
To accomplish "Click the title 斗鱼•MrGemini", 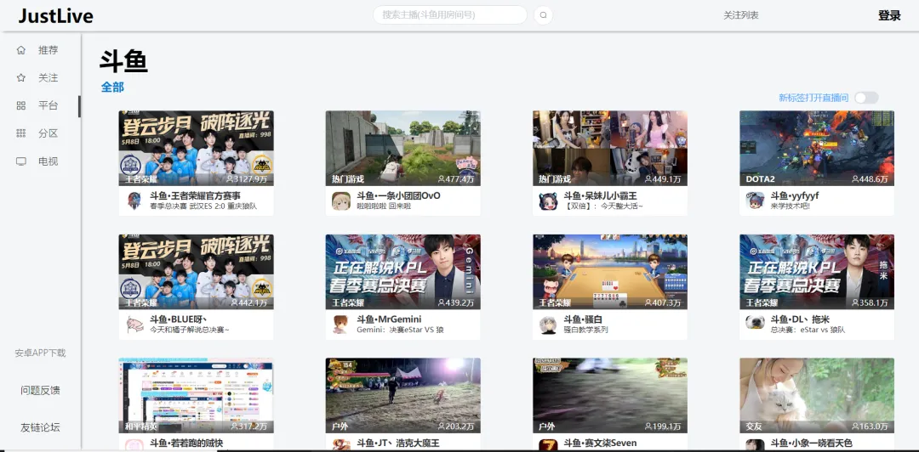I will pos(389,319).
